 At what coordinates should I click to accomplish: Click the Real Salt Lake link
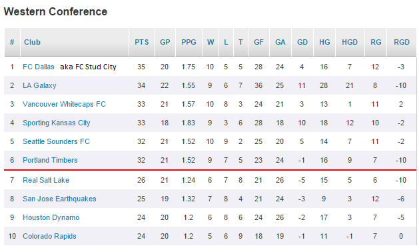point(46,180)
